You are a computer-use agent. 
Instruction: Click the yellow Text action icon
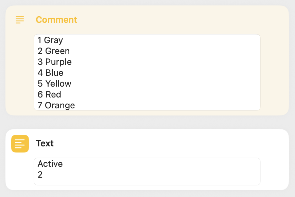pyautogui.click(x=20, y=144)
